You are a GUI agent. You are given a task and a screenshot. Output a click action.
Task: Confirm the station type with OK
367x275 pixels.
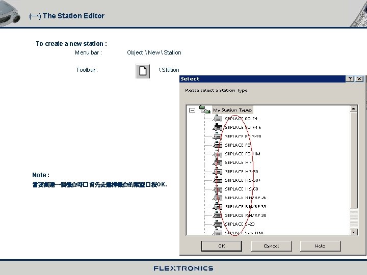coord(222,246)
